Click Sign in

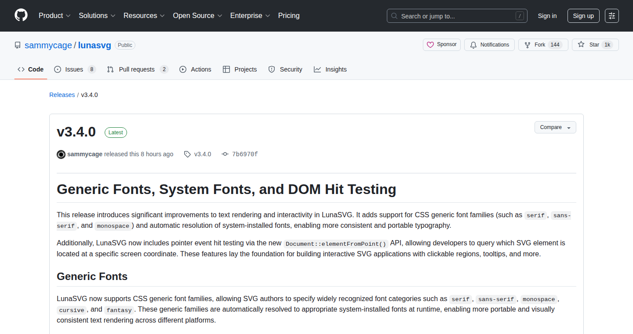(547, 16)
